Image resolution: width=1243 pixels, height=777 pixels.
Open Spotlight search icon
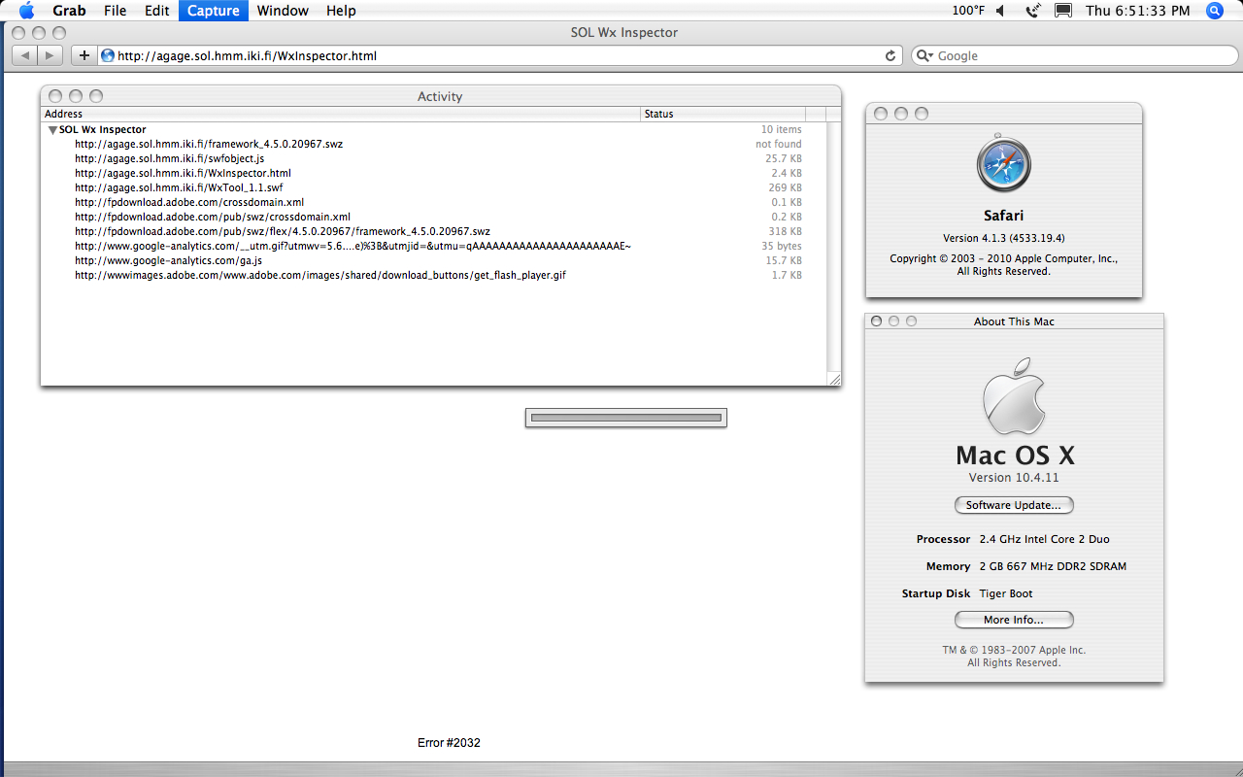[1214, 11]
